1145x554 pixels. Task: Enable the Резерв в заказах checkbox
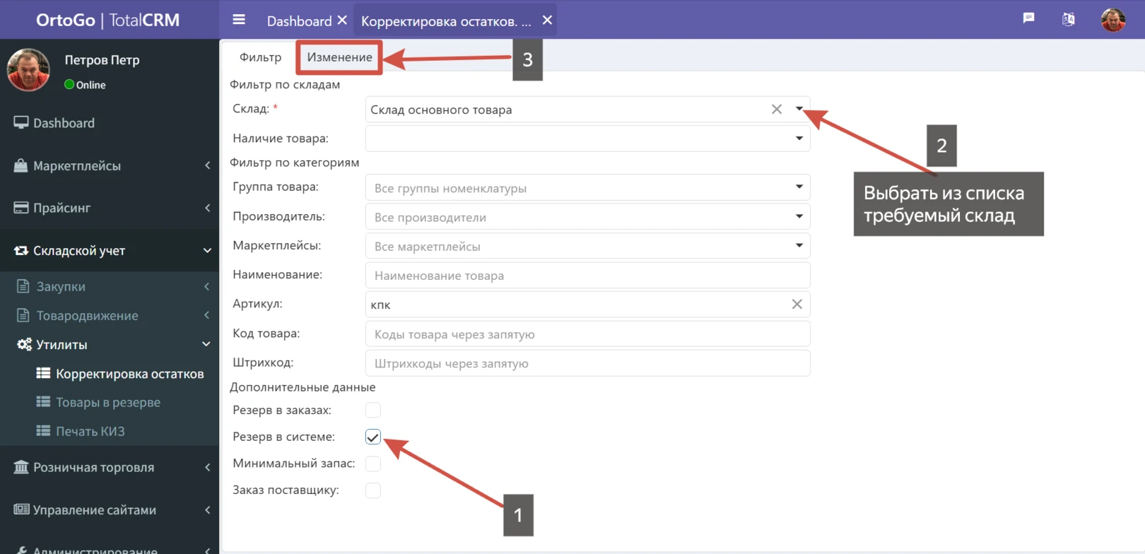coord(373,411)
